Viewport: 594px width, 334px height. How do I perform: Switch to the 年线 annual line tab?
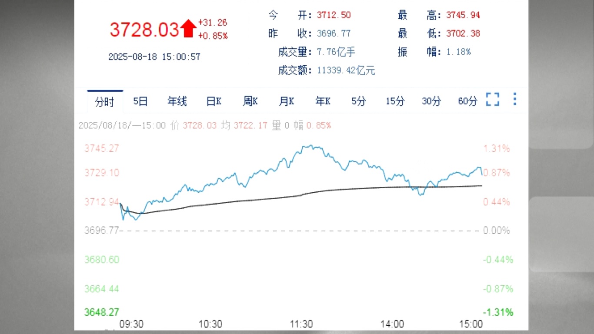pyautogui.click(x=176, y=101)
